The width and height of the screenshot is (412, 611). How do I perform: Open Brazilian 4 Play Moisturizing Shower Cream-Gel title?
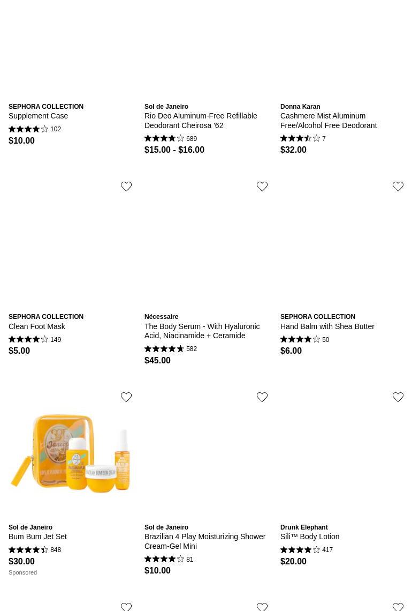coord(205,541)
